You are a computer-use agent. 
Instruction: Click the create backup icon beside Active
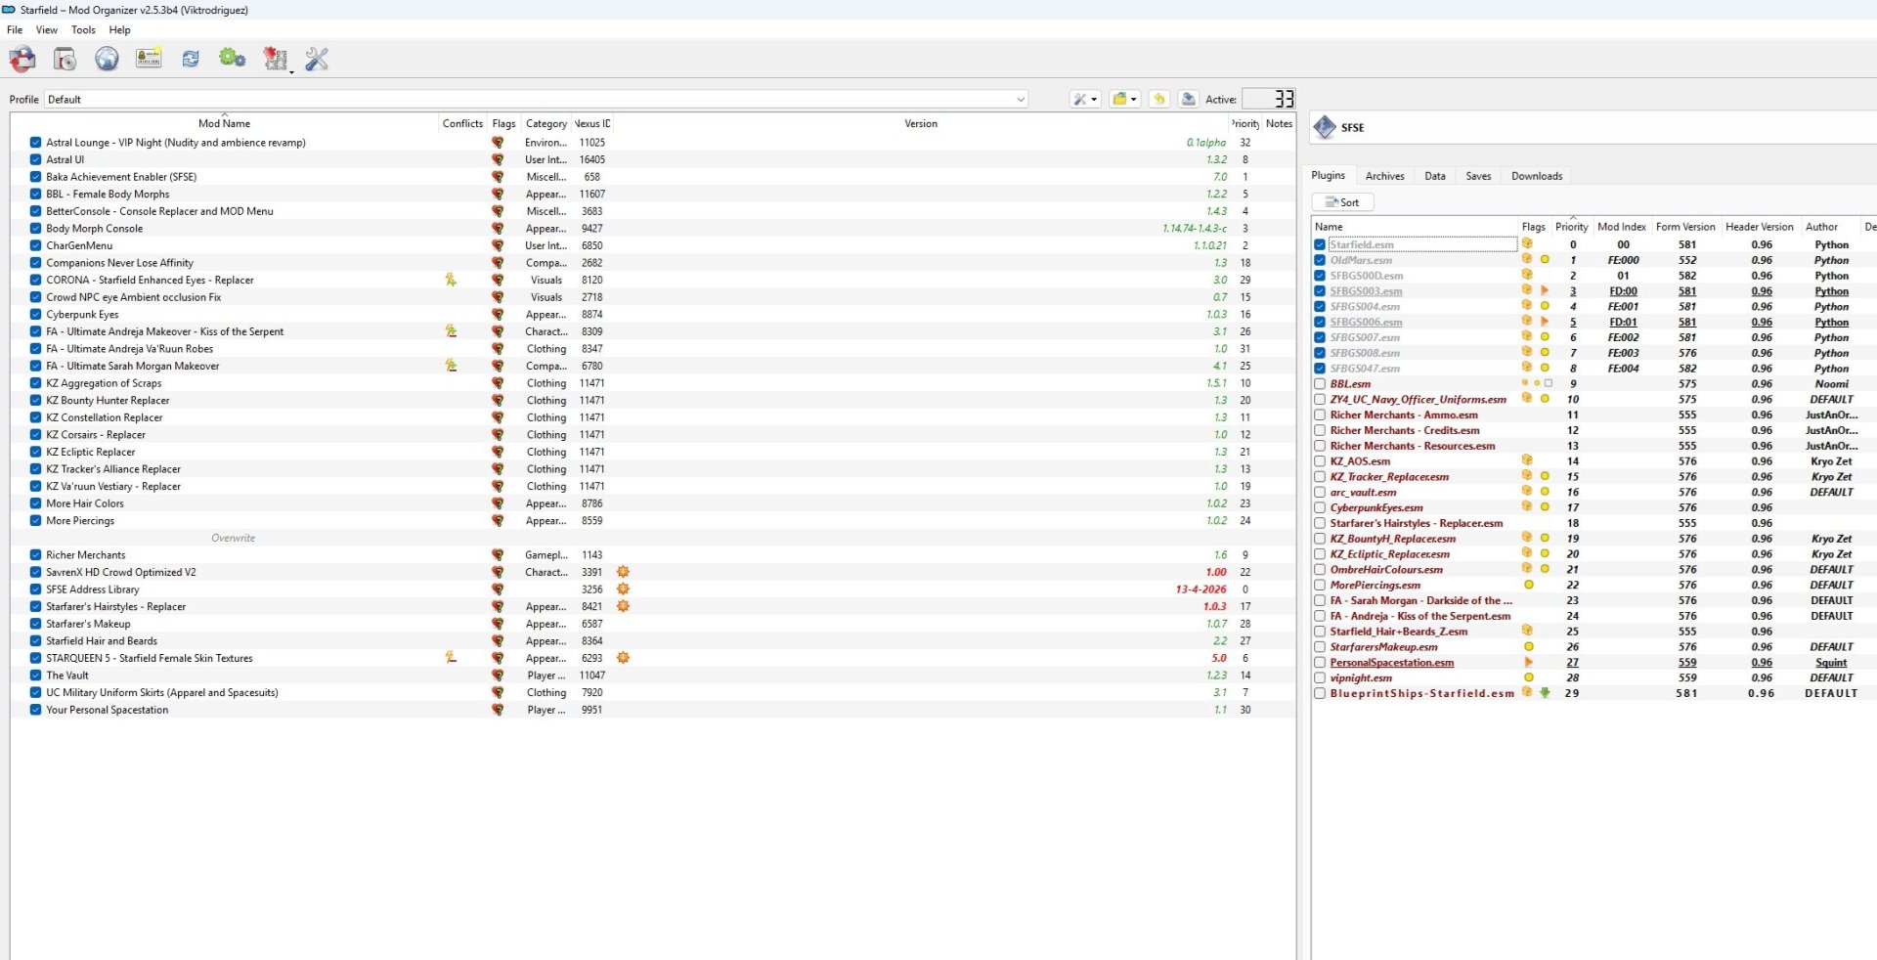[x=1188, y=99]
